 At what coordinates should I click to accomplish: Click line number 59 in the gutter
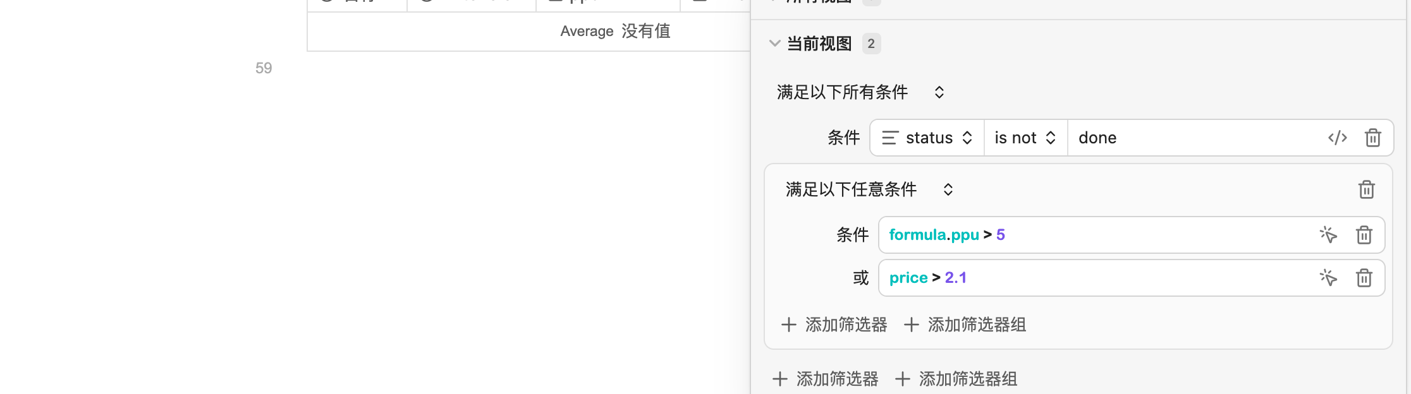point(264,68)
